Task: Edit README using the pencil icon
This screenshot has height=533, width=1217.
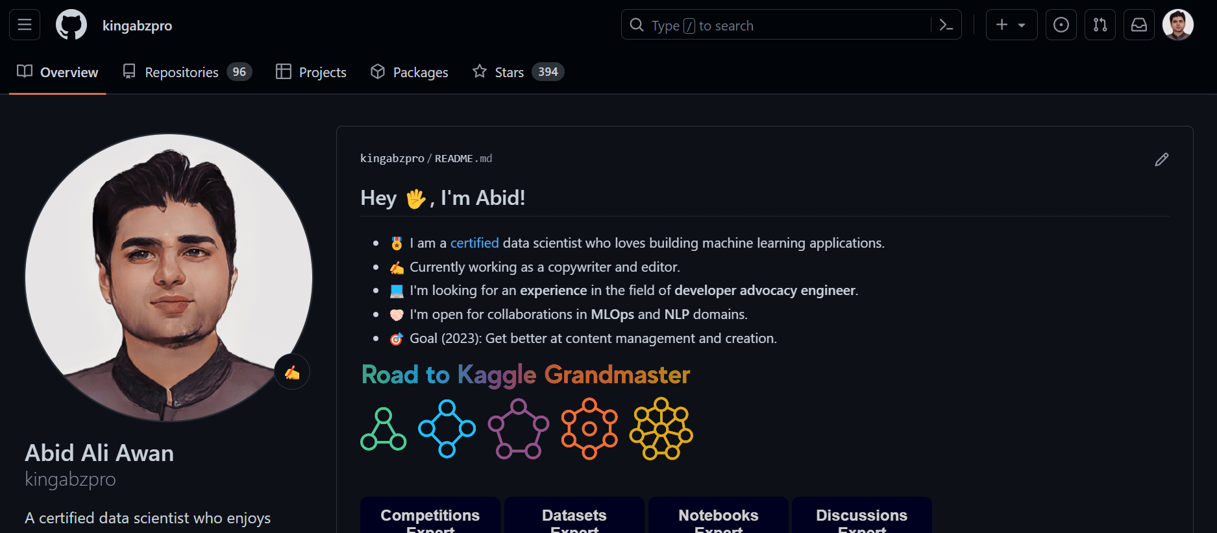Action: (x=1162, y=160)
